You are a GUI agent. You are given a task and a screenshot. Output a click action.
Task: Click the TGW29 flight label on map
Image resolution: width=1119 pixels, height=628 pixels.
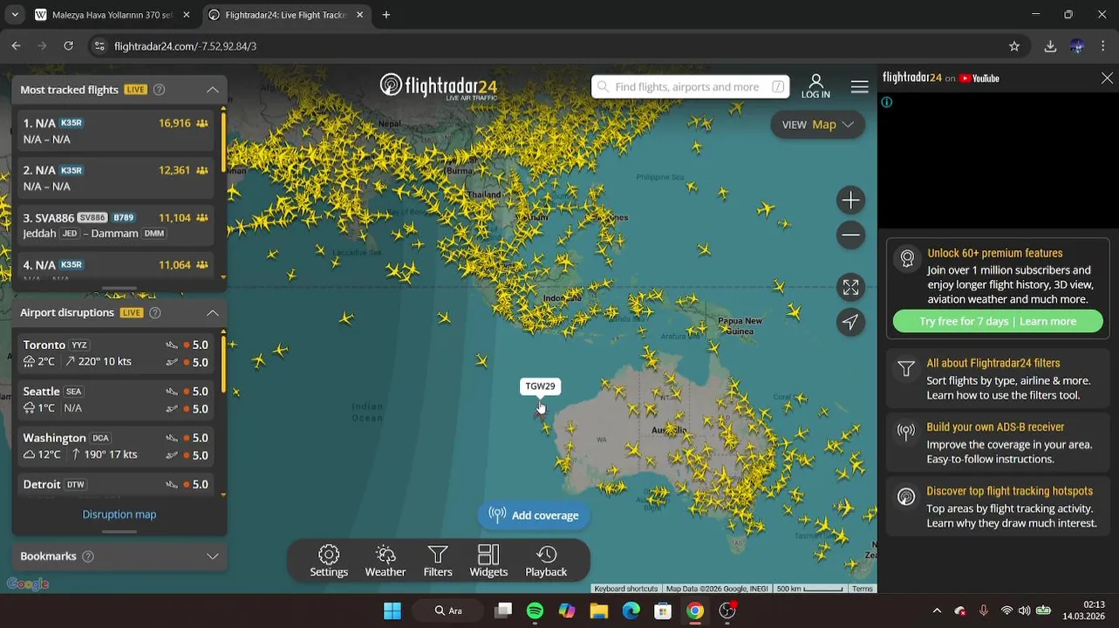pos(540,386)
